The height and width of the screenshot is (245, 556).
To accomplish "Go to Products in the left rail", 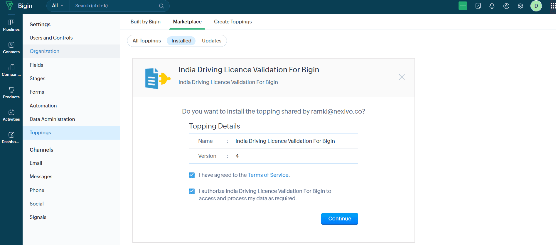I will coord(11,93).
